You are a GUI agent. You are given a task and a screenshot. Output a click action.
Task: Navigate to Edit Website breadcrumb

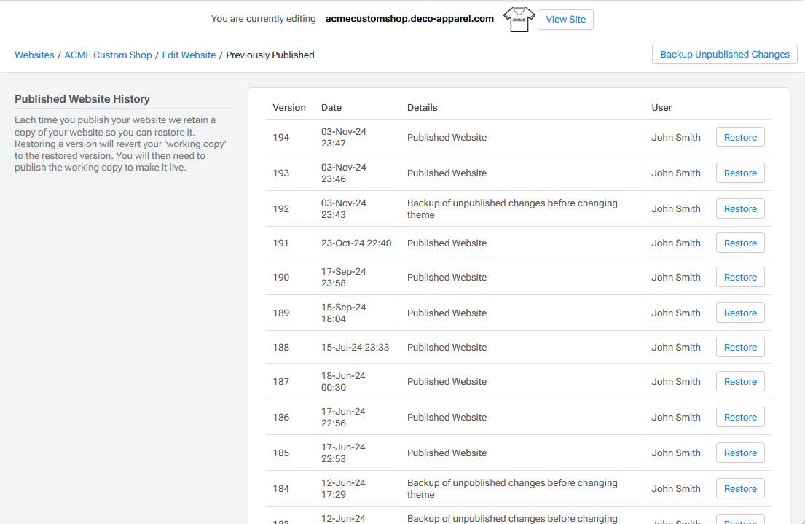pyautogui.click(x=189, y=55)
